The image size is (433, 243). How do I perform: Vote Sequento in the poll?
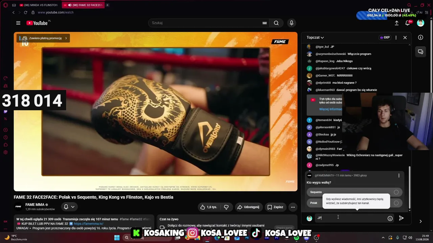[x=355, y=192]
